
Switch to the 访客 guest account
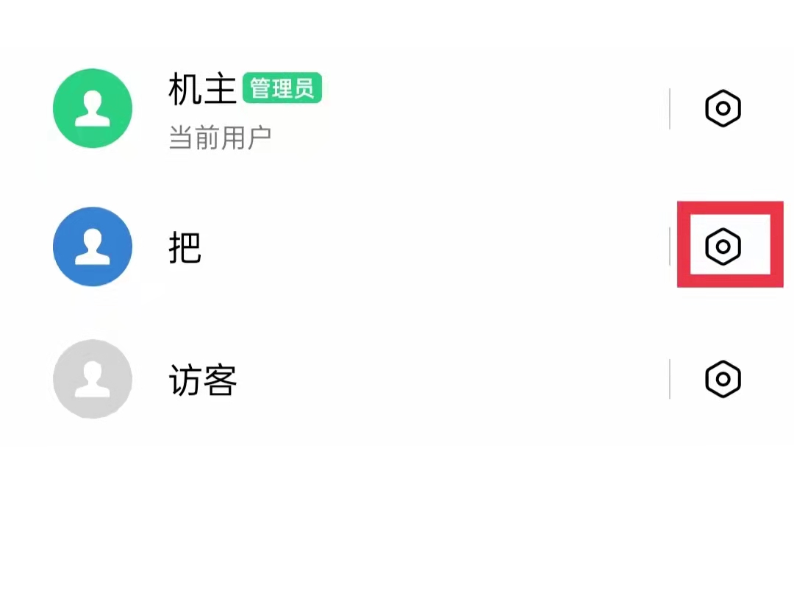[203, 380]
